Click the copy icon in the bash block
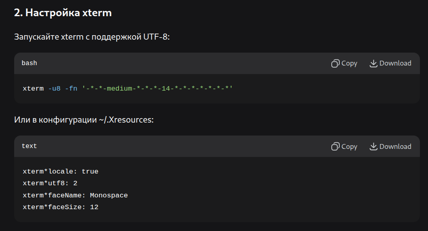This screenshot has width=428, height=231. [x=335, y=63]
